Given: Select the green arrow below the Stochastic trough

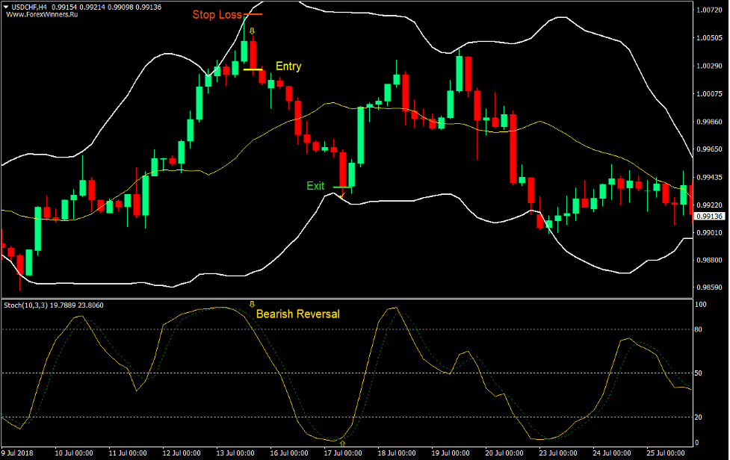Looking at the screenshot, I should coord(342,444).
